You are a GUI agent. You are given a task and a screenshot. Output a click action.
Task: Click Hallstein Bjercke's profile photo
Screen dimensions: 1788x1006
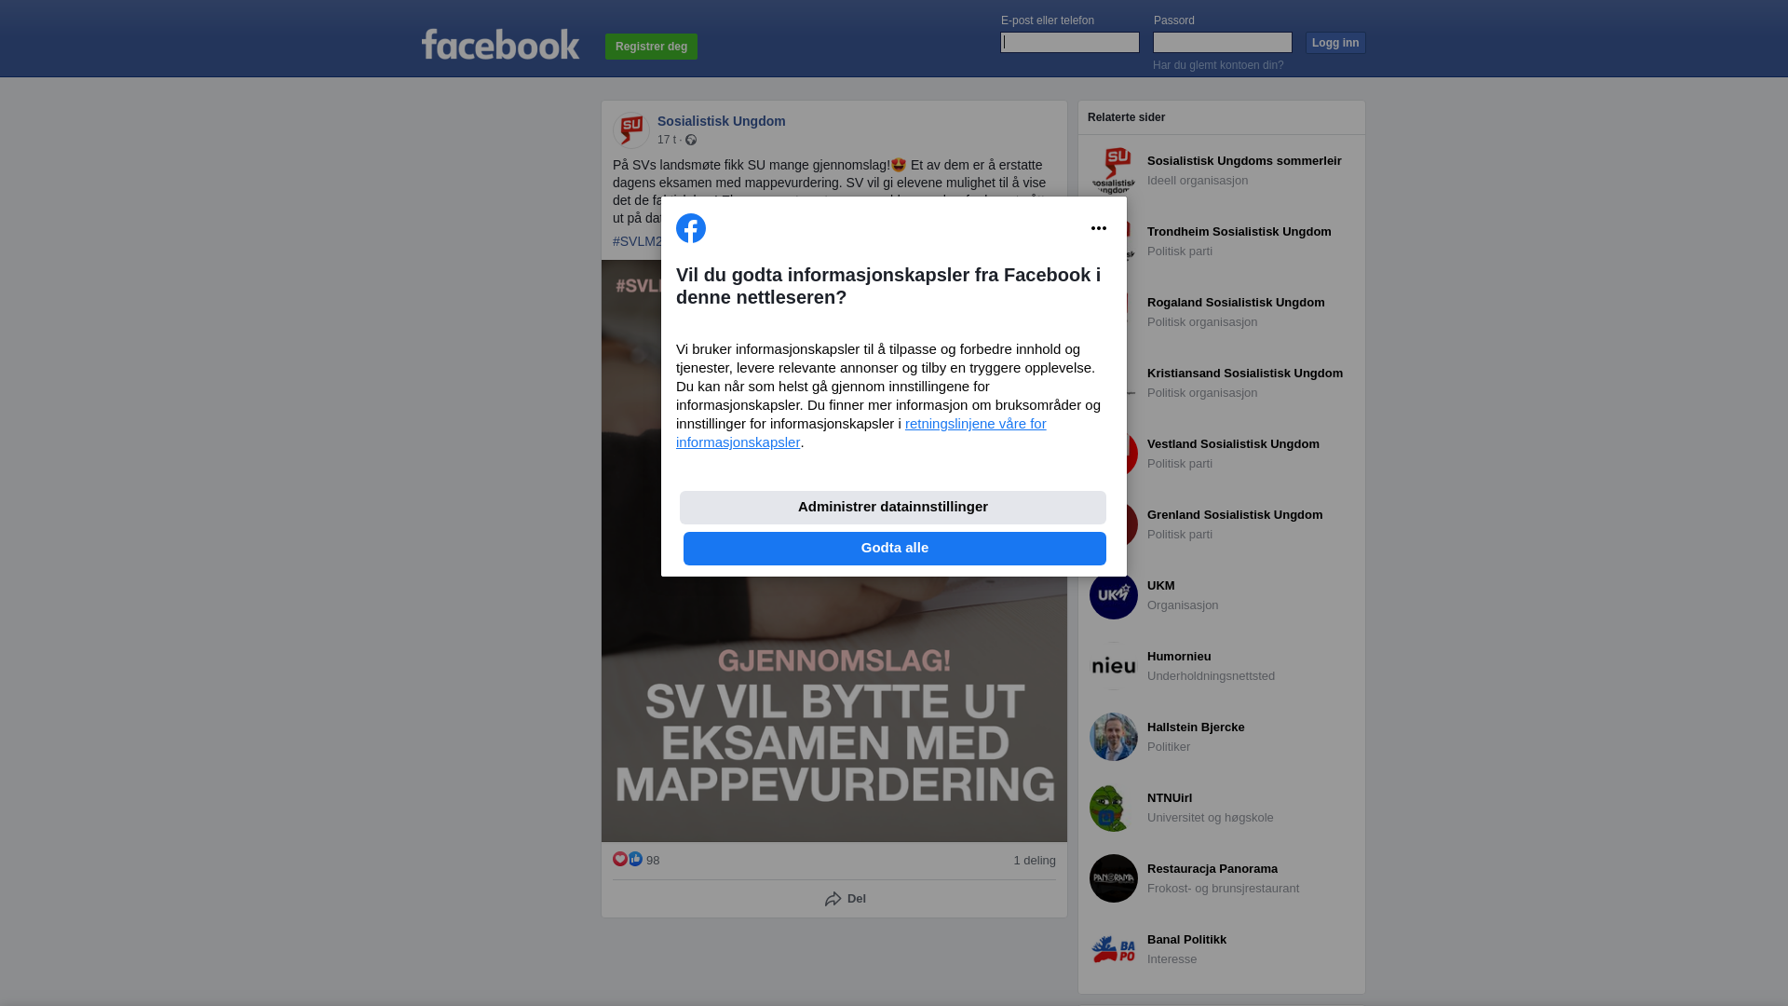click(1114, 737)
